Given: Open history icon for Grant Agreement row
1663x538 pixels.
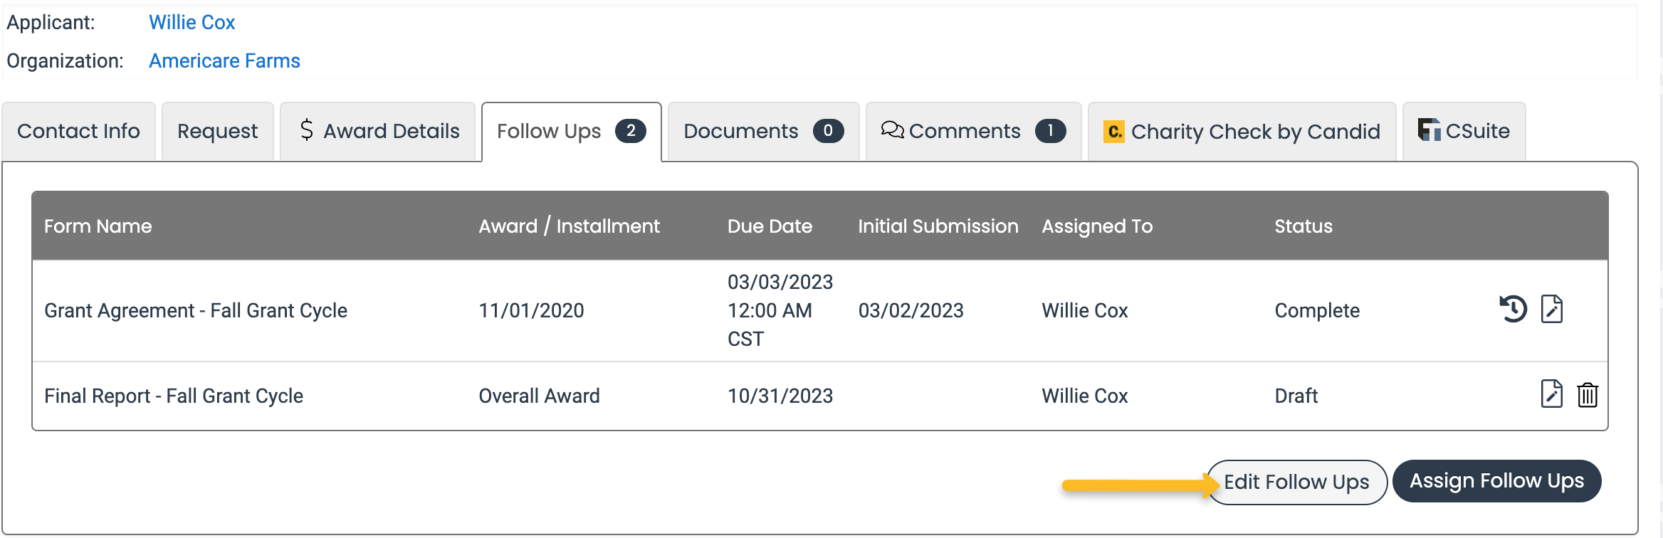Looking at the screenshot, I should [1513, 309].
